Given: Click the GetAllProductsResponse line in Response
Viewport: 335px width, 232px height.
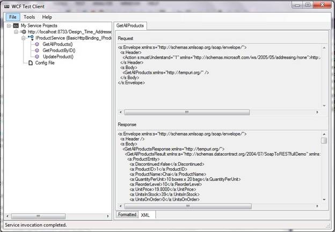Looking at the screenshot, I should [x=173, y=149].
